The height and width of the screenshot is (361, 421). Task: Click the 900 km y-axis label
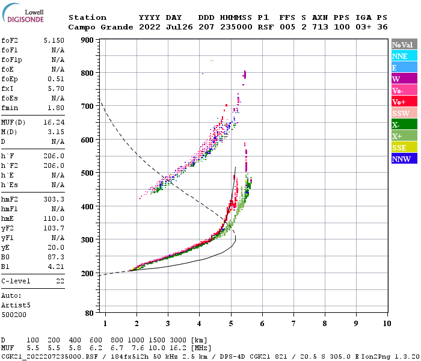(x=87, y=40)
